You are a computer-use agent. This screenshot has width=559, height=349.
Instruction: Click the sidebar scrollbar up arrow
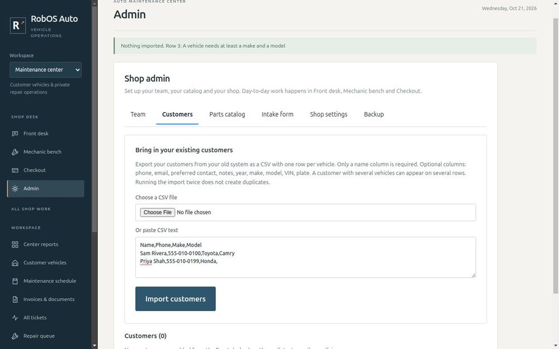(94, 3)
